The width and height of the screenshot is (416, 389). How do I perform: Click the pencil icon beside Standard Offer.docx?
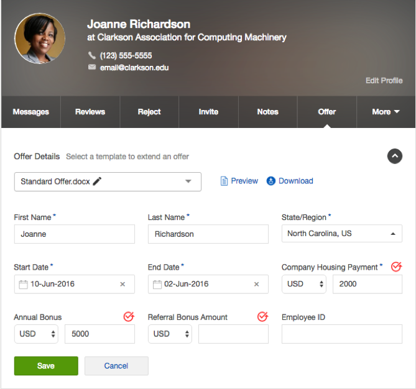97,181
